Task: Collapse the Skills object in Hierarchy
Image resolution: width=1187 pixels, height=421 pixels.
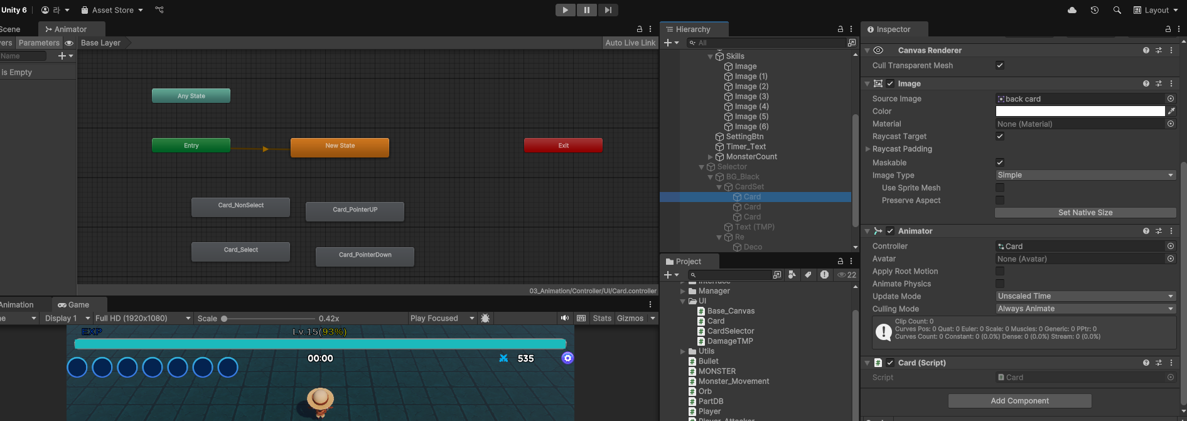Action: [x=711, y=56]
